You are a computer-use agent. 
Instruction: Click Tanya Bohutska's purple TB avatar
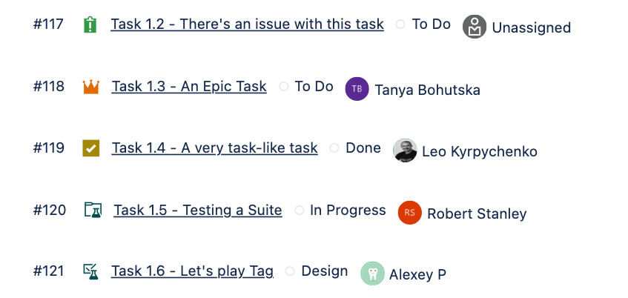click(x=357, y=89)
